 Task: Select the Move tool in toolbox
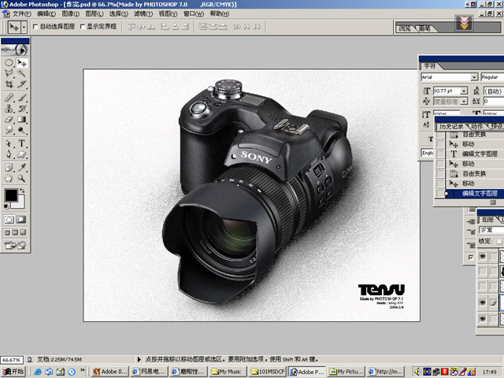pyautogui.click(x=21, y=63)
